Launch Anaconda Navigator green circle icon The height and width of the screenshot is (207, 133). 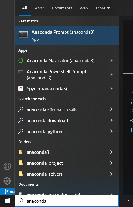click(x=21, y=60)
